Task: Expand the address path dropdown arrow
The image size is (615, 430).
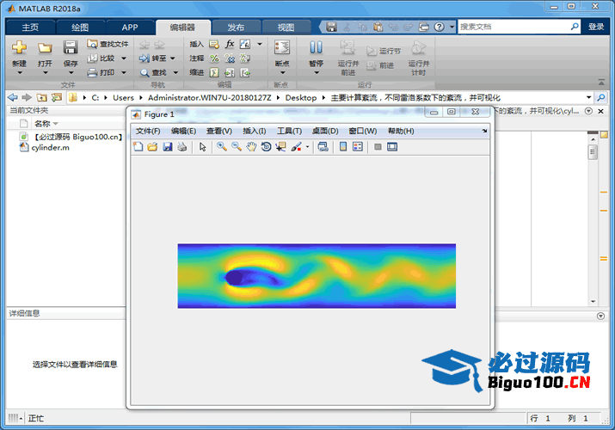Action: coord(588,98)
